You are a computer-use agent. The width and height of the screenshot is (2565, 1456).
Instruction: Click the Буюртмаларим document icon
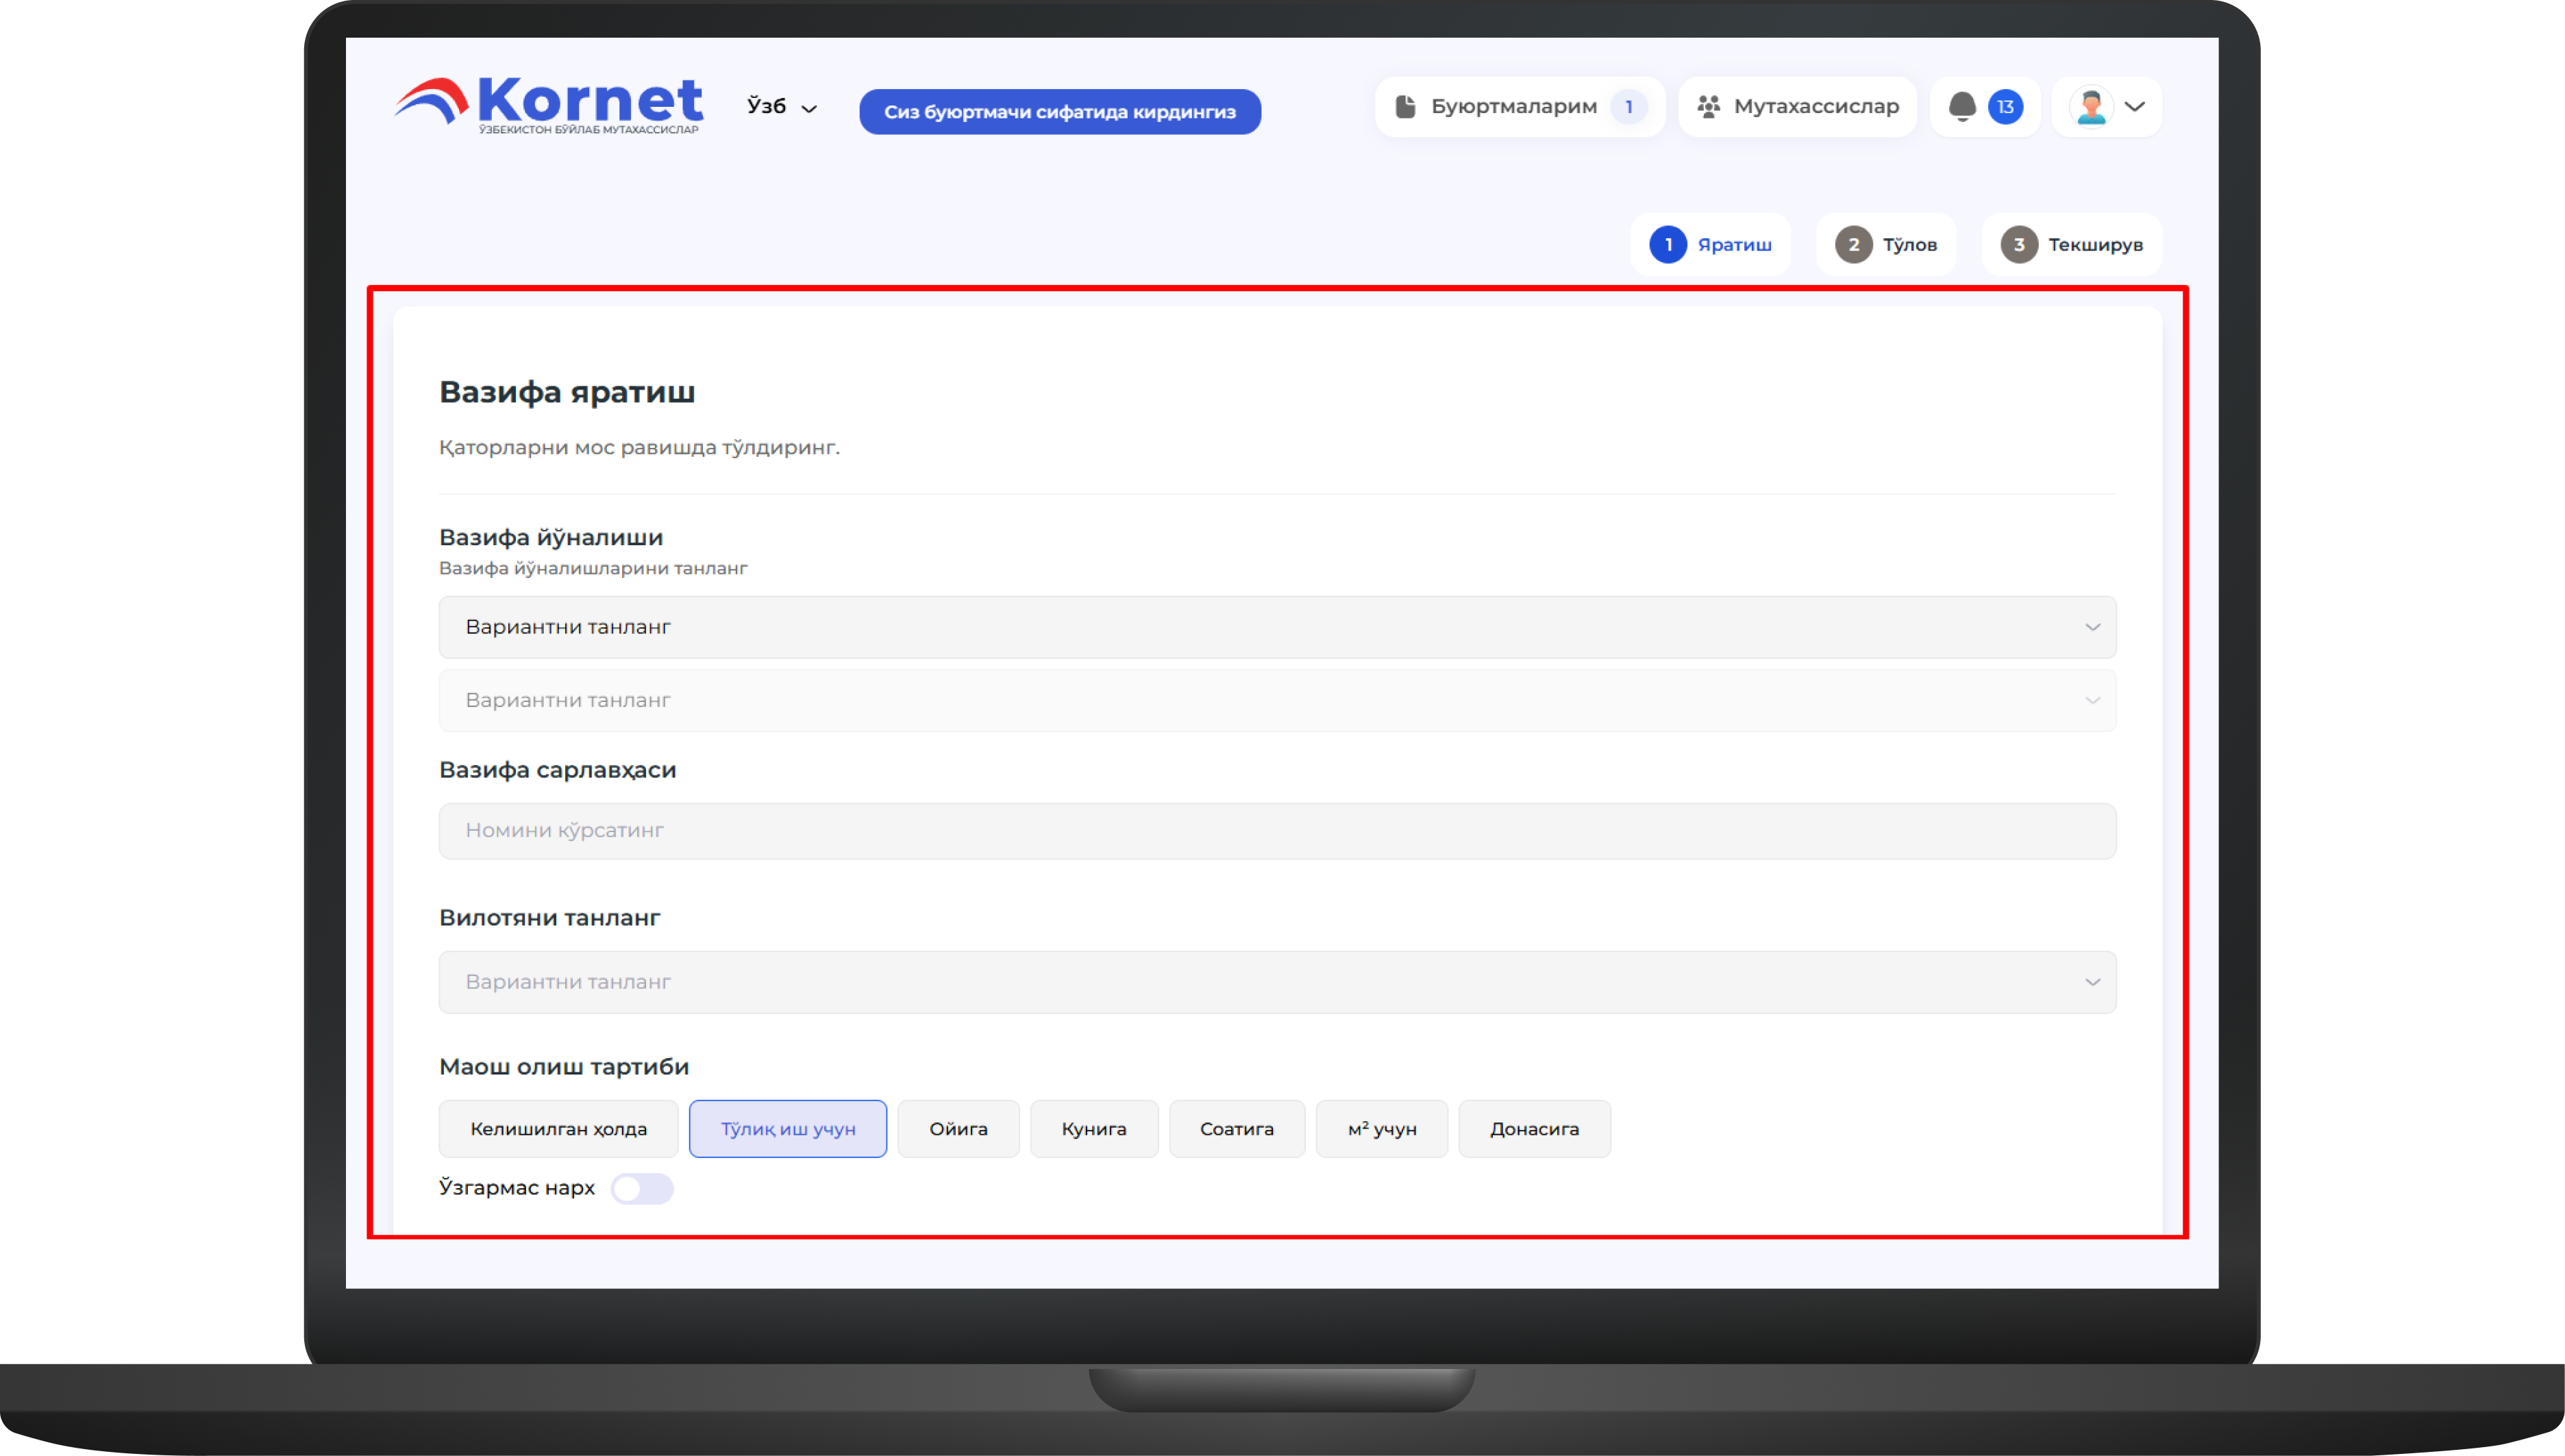click(1404, 106)
